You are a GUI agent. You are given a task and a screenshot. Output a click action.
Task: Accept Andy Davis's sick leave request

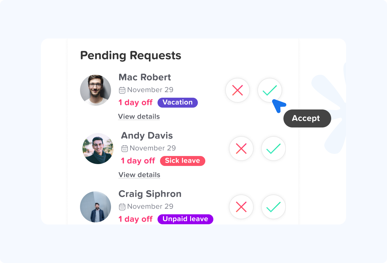[x=273, y=149]
